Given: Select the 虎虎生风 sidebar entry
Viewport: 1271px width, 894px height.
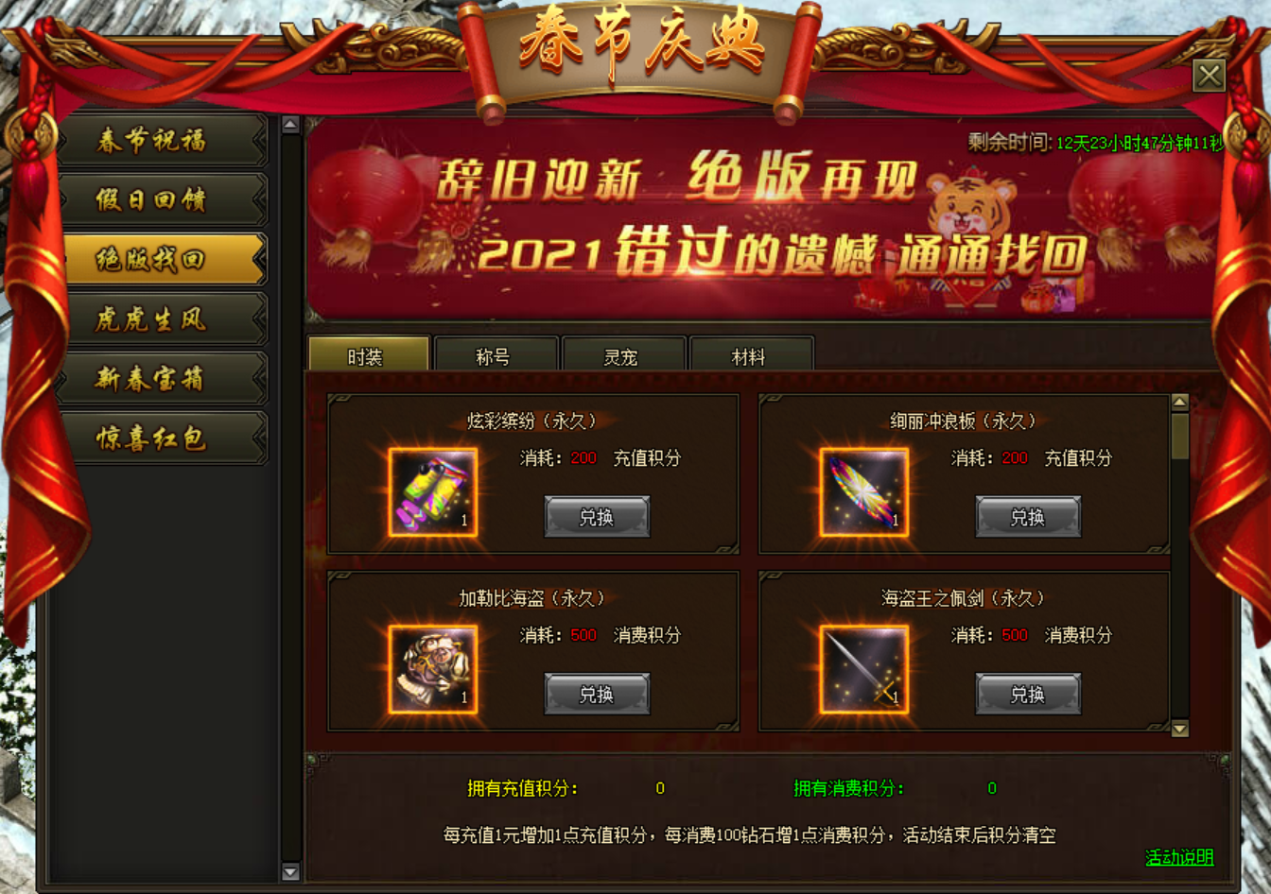Looking at the screenshot, I should click(163, 319).
